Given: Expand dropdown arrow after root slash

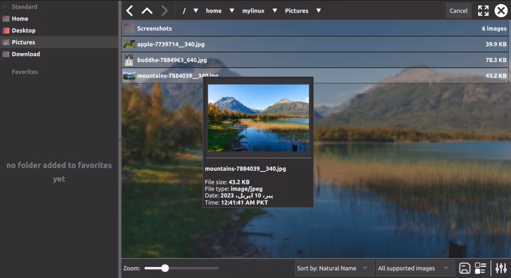Looking at the screenshot, I should click(x=196, y=11).
